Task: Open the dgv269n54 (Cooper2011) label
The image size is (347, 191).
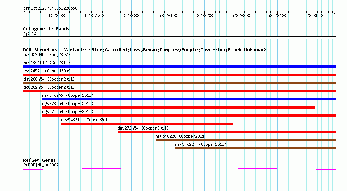Action: (49, 87)
